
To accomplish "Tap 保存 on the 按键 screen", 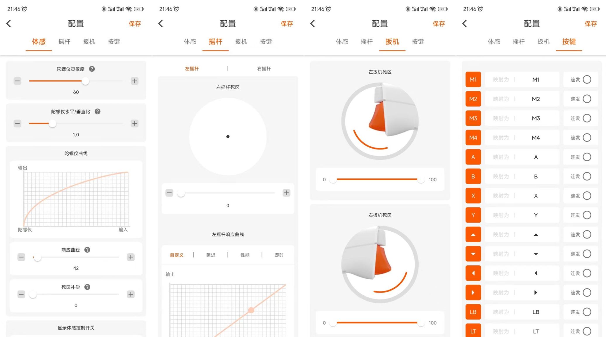I will (591, 24).
